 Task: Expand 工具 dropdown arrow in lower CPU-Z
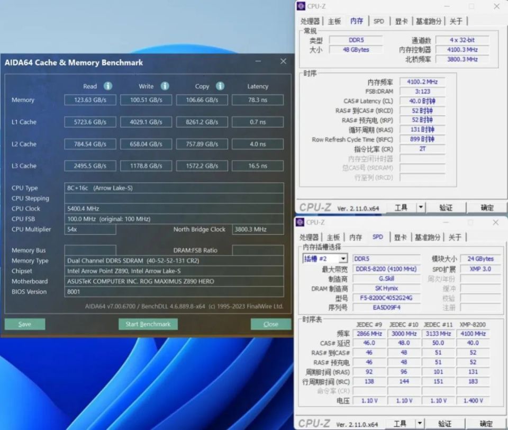coord(420,424)
